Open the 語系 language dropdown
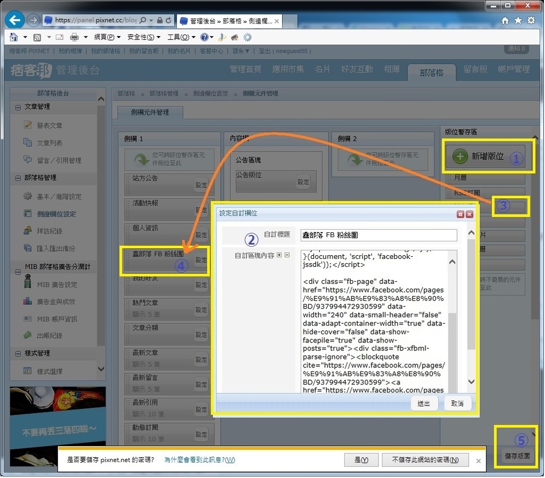The height and width of the screenshot is (478, 545). click(x=241, y=51)
